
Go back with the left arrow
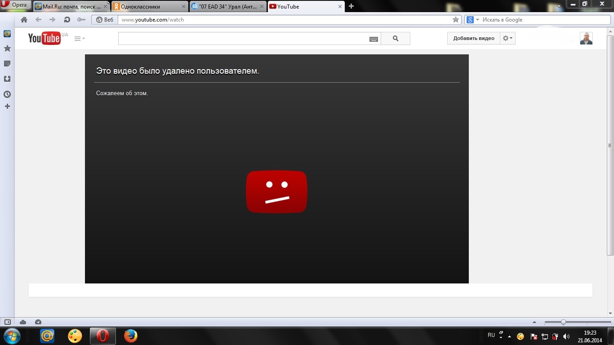[x=38, y=20]
